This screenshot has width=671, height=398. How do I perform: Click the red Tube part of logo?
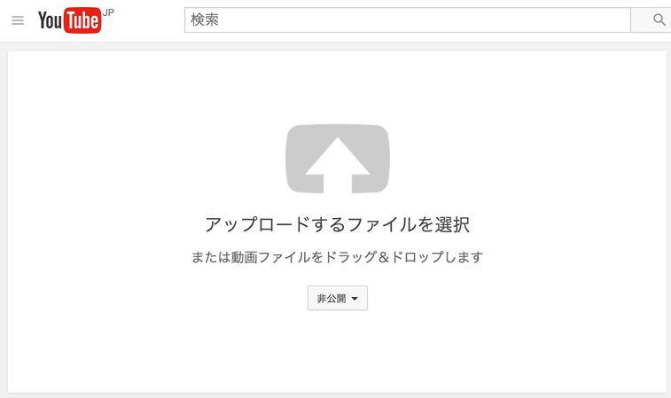[x=82, y=20]
